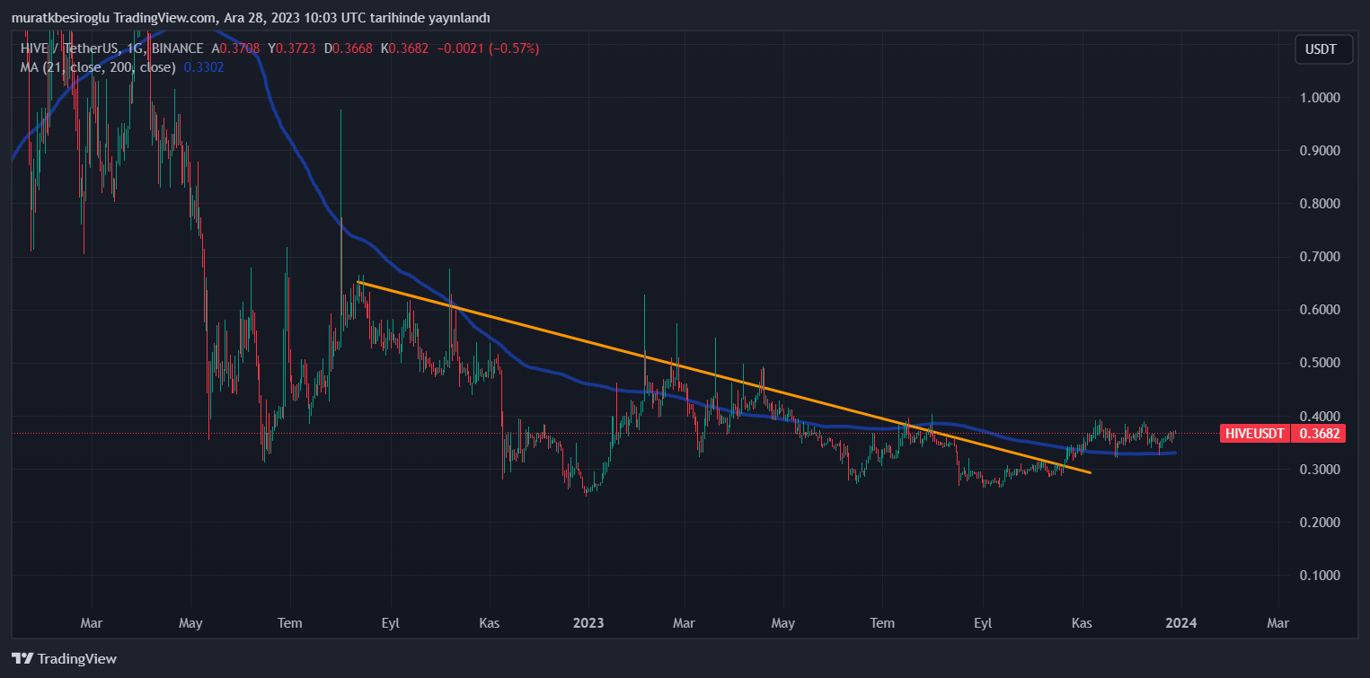Screen dimensions: 1370x678
Task: Select the MA (21, close, 200, close) legend
Action: pyautogui.click(x=99, y=66)
